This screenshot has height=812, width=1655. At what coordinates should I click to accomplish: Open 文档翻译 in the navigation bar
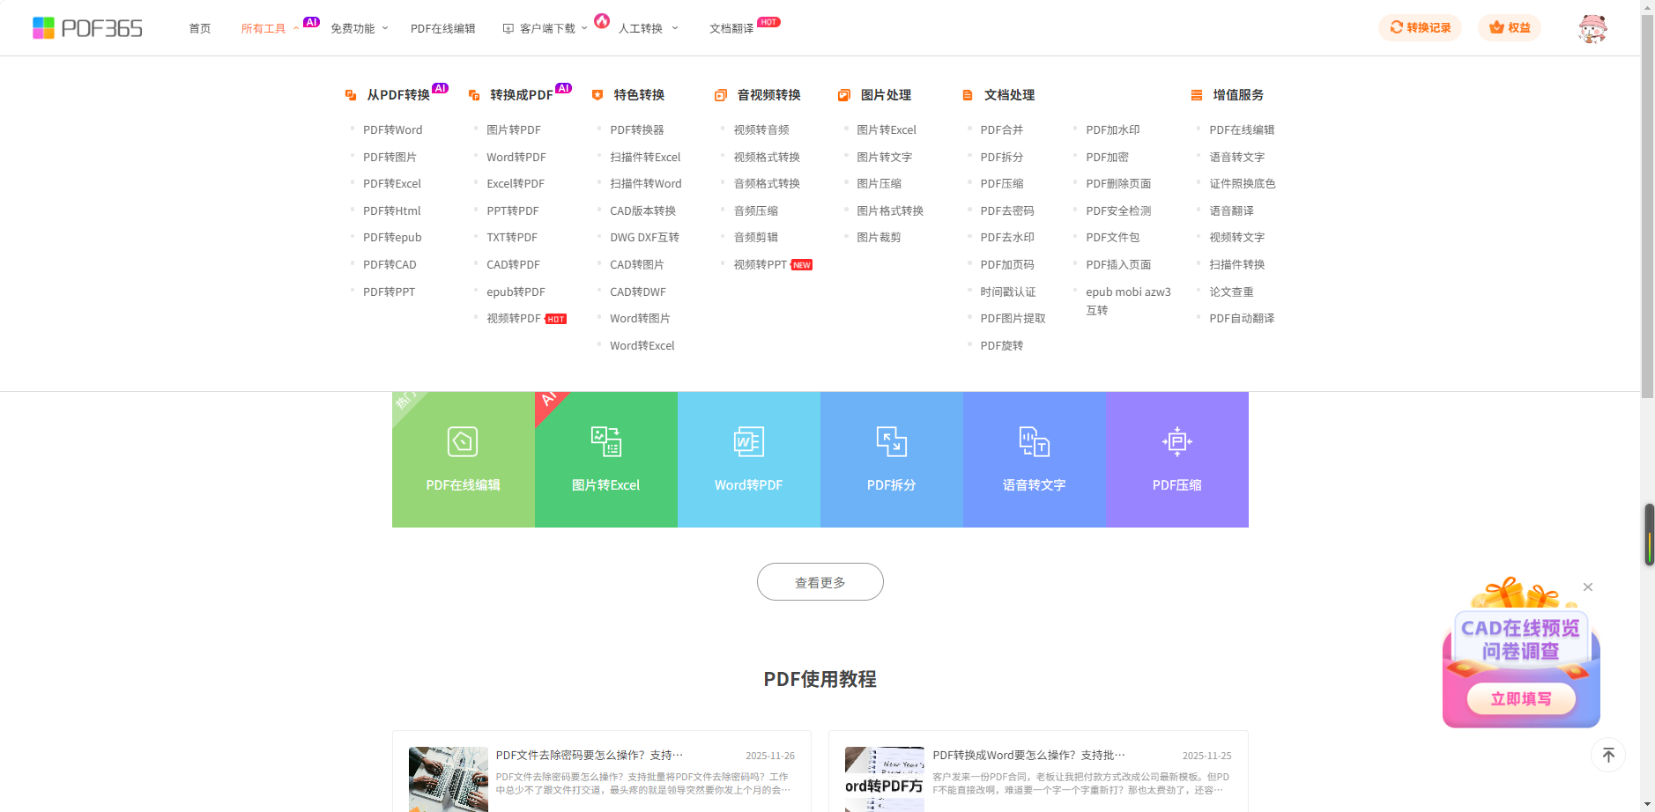coord(731,28)
